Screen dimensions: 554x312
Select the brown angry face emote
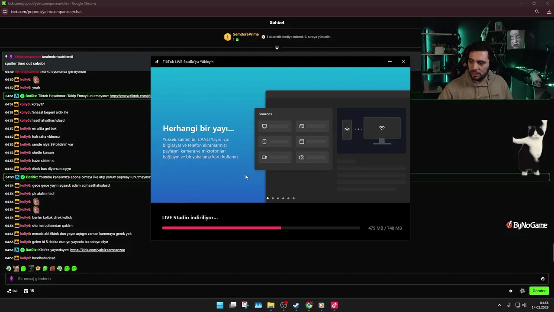(52, 268)
